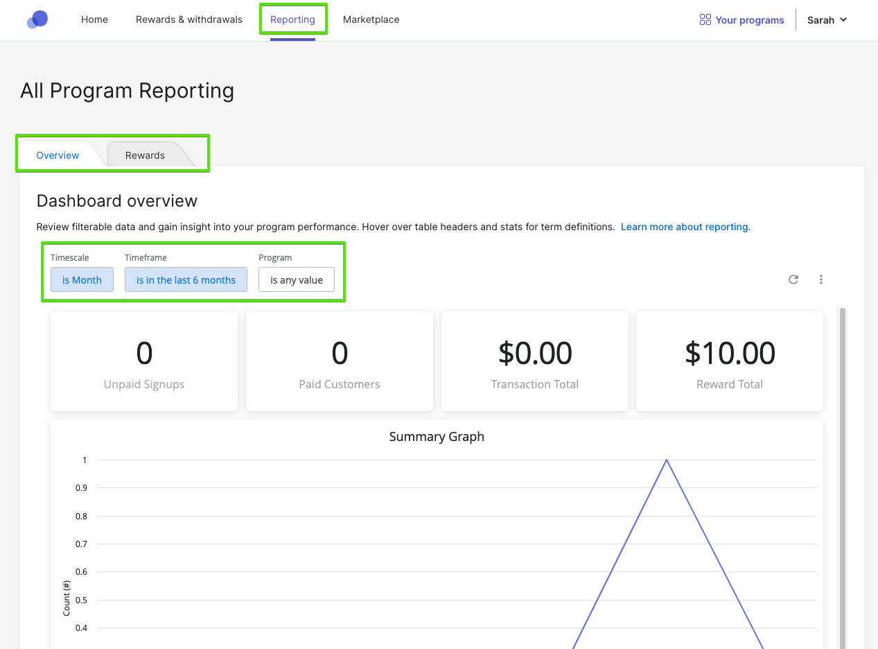Click the Unpaid Signups stat card
This screenshot has height=649, width=878.
coord(144,361)
